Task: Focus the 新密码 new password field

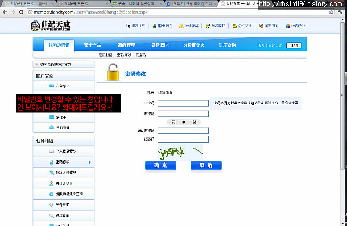Action: tap(183, 114)
